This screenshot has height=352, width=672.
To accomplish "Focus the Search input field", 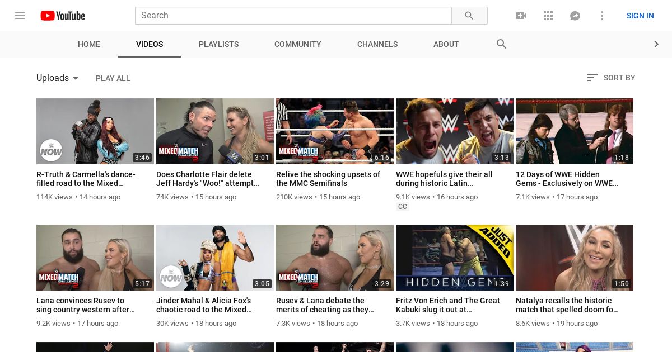I will pos(293,16).
